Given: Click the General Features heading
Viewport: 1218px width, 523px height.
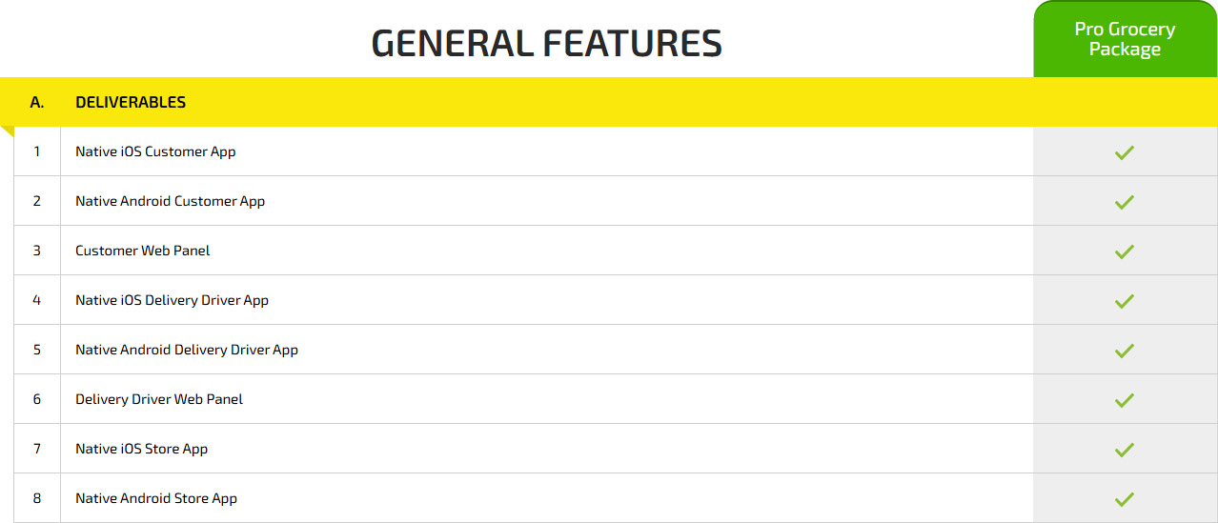Looking at the screenshot, I should tap(546, 44).
